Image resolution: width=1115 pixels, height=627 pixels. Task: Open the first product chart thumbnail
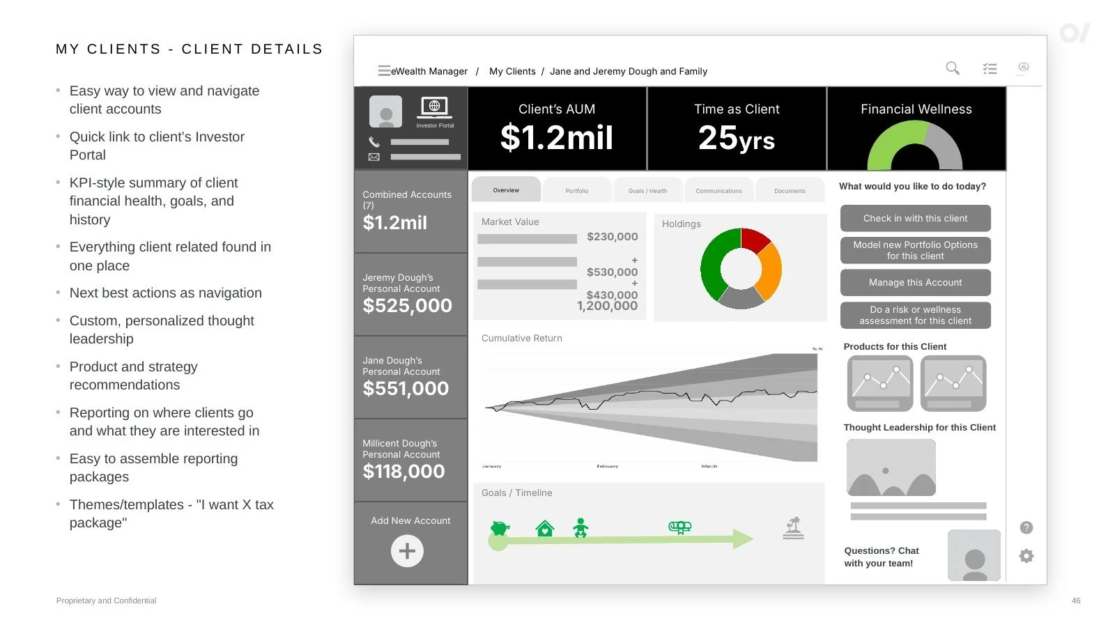[x=880, y=383]
